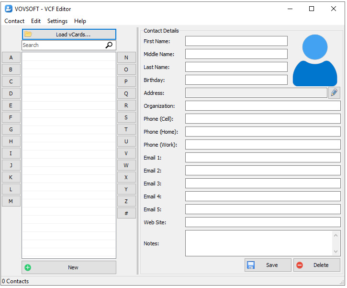Minimize the VCF Editor window
347x288 pixels.
click(x=290, y=9)
